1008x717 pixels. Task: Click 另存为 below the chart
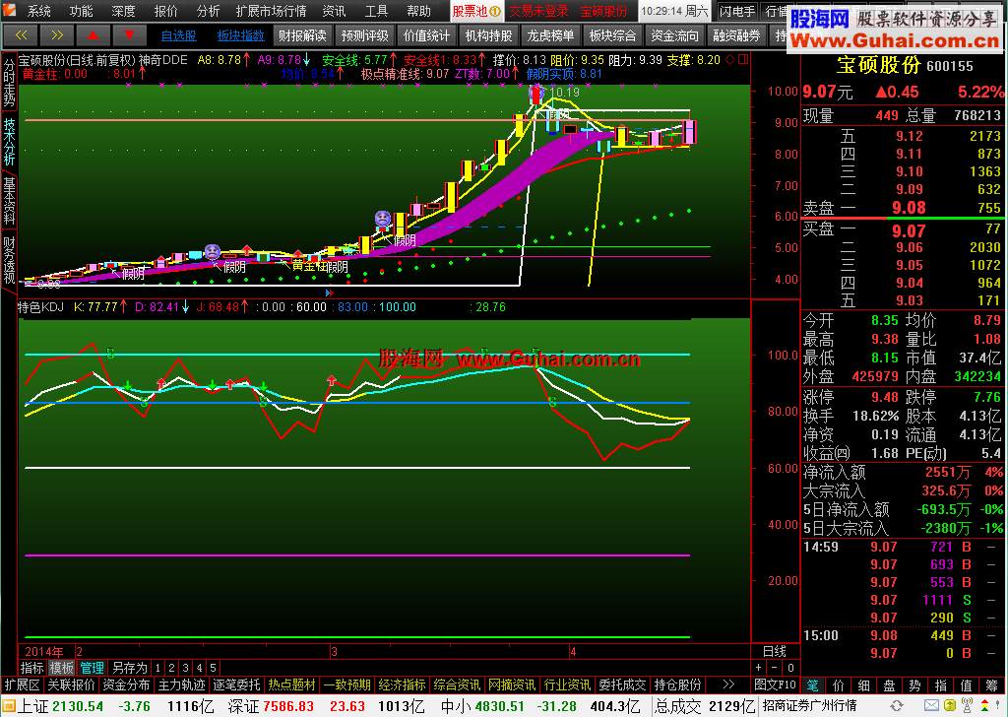(130, 668)
